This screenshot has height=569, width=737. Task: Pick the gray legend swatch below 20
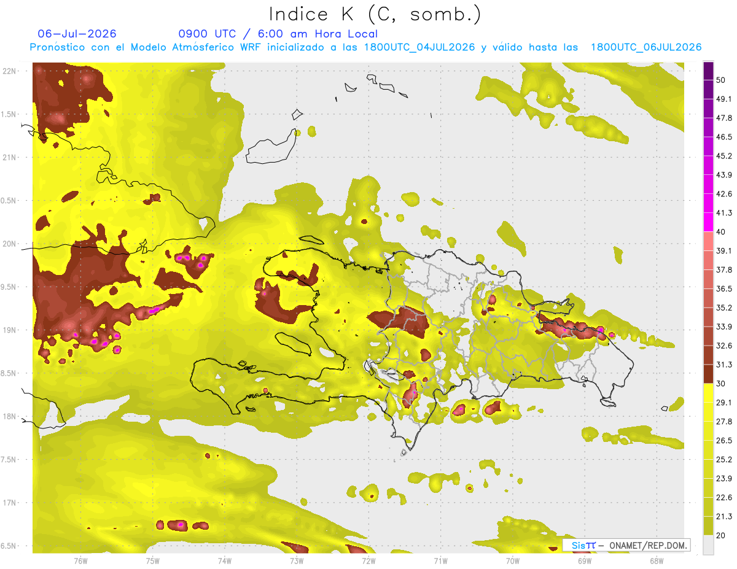pyautogui.click(x=708, y=544)
